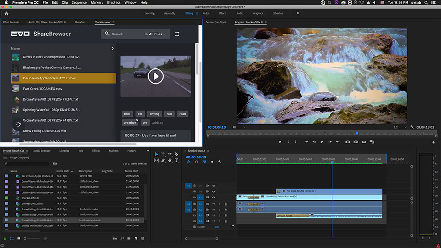The image size is (441, 248).
Task: Toggle visibility eye for track V2
Action: (x=214, y=192)
